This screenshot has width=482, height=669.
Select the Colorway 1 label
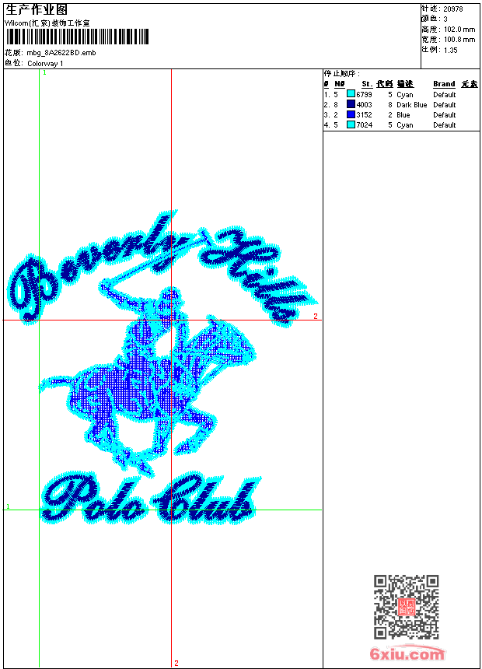click(x=45, y=64)
